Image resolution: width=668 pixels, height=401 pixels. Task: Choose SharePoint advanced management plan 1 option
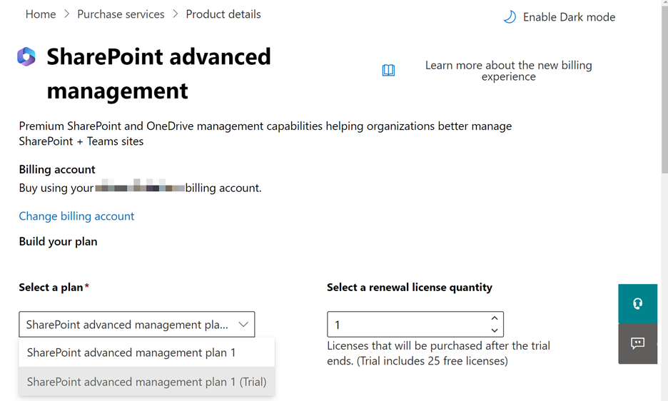coord(146,352)
